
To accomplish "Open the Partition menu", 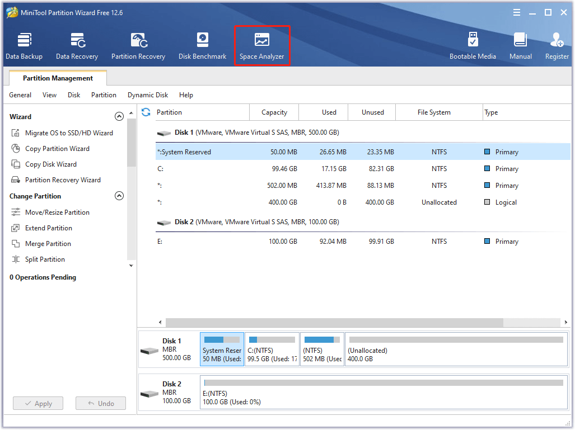I will [104, 95].
